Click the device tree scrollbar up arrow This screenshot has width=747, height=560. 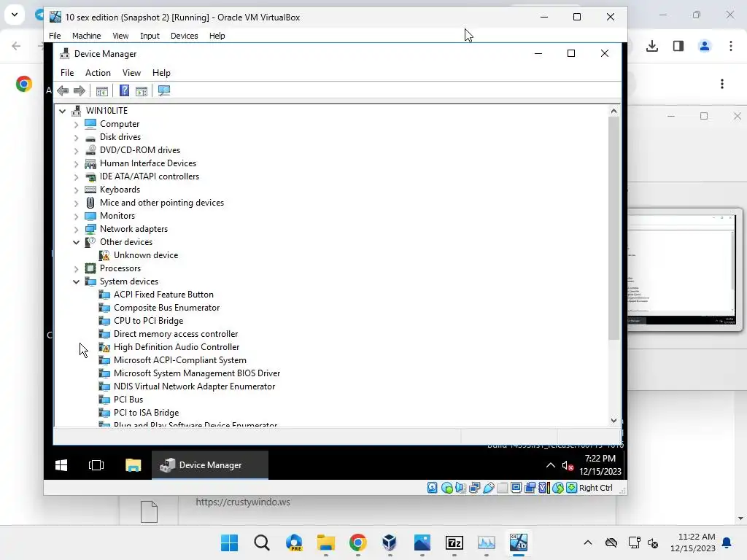pos(614,111)
